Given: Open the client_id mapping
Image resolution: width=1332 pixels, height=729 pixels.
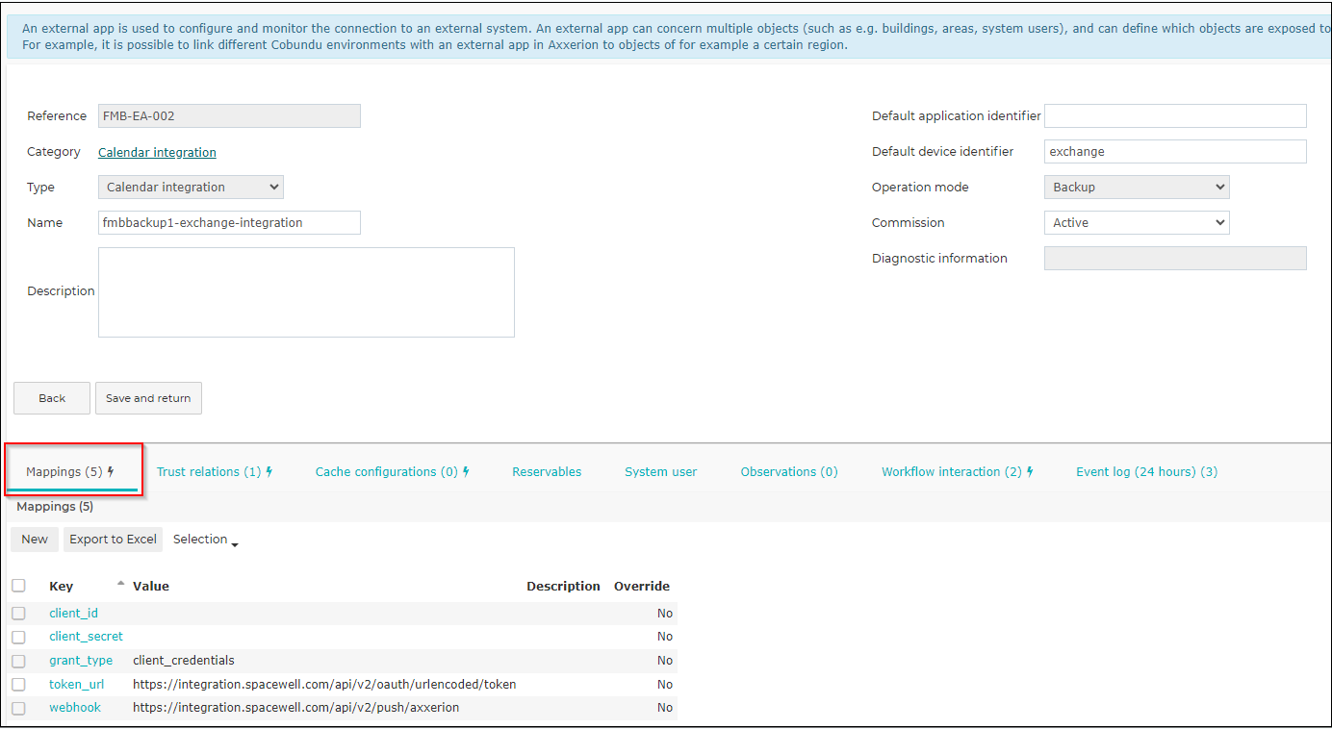Looking at the screenshot, I should pyautogui.click(x=73, y=613).
